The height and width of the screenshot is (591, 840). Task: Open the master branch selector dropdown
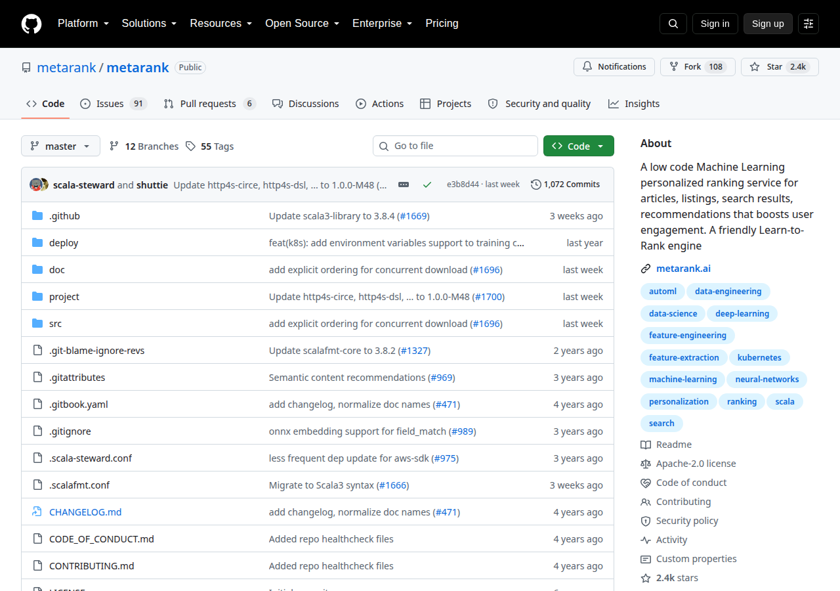[60, 146]
